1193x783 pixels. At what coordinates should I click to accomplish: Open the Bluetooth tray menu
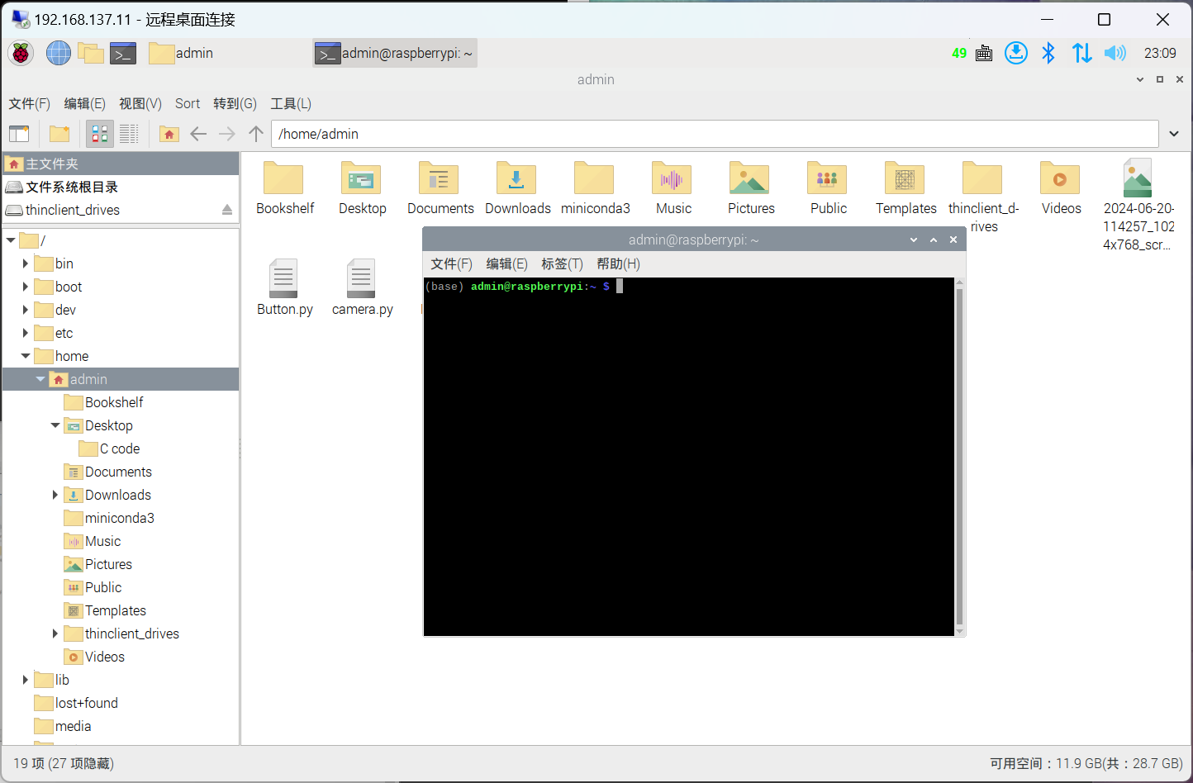(x=1048, y=53)
